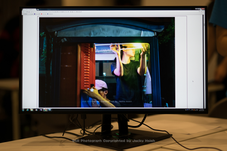This screenshot has width=227, height=151.
Task: Open Windows Explorer folder on taskbar
Action: (31, 110)
